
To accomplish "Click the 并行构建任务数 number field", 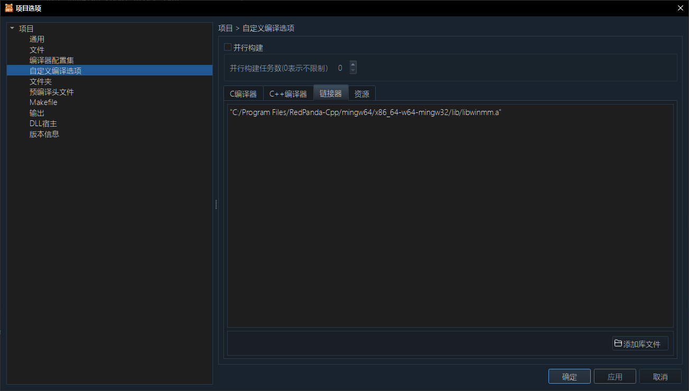I will click(x=342, y=68).
